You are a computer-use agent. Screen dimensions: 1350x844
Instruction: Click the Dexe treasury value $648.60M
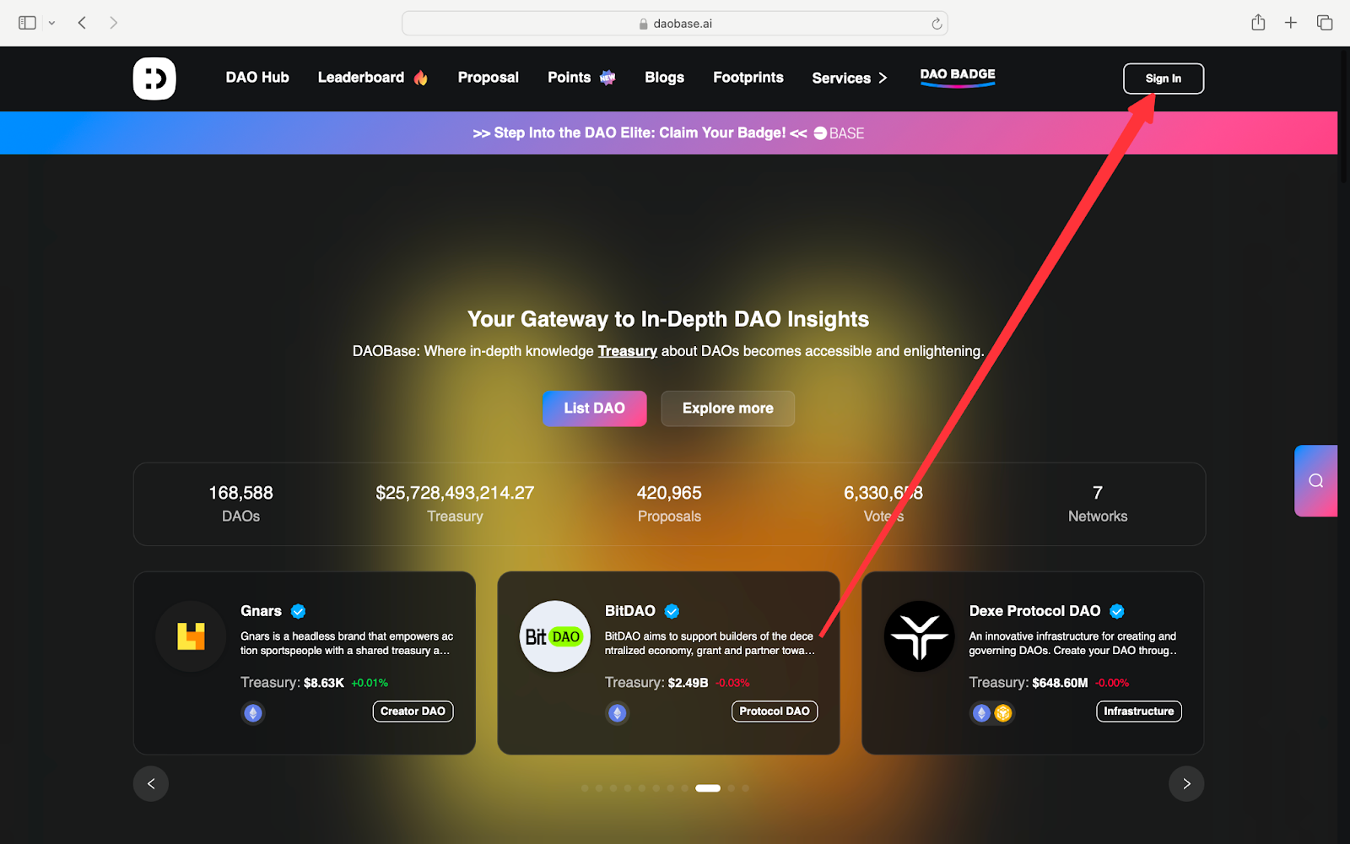tap(1060, 683)
